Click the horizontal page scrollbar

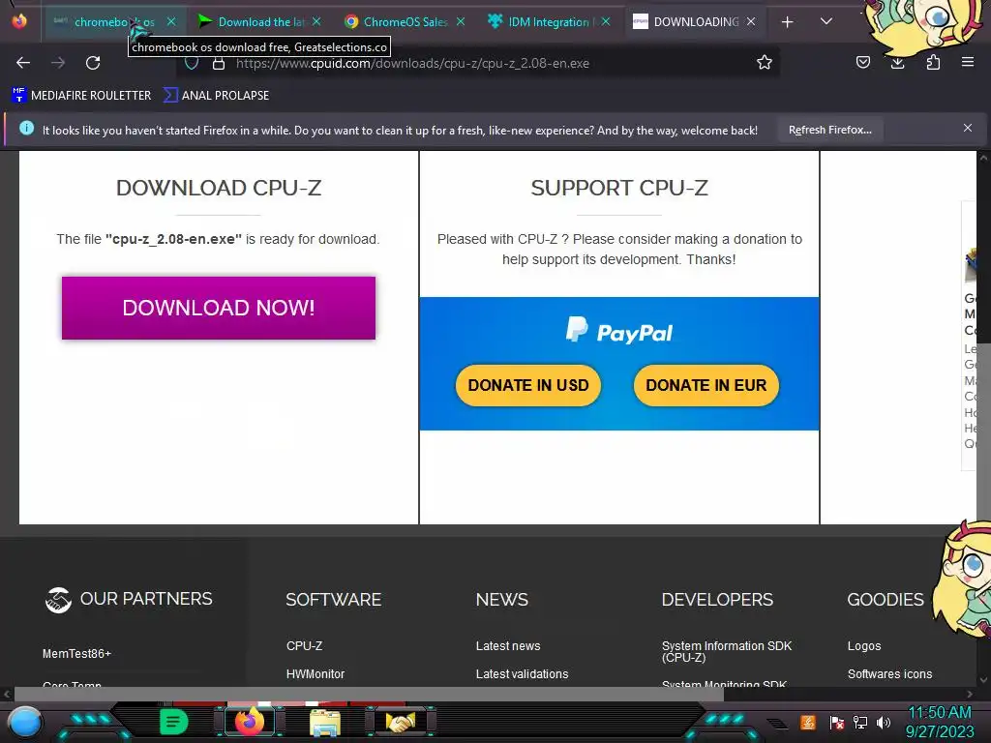coord(369,694)
